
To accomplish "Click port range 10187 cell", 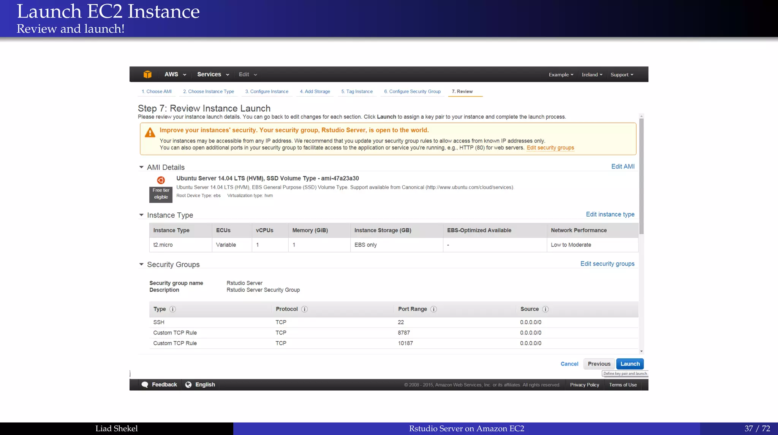I will tap(405, 343).
